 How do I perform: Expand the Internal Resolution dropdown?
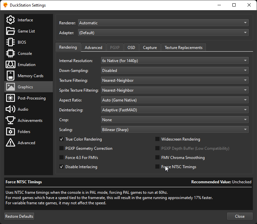[175, 61]
